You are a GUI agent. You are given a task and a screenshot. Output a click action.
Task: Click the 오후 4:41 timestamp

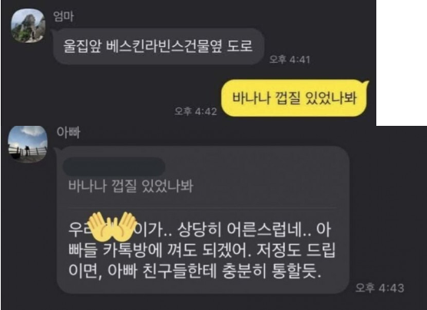(x=290, y=59)
